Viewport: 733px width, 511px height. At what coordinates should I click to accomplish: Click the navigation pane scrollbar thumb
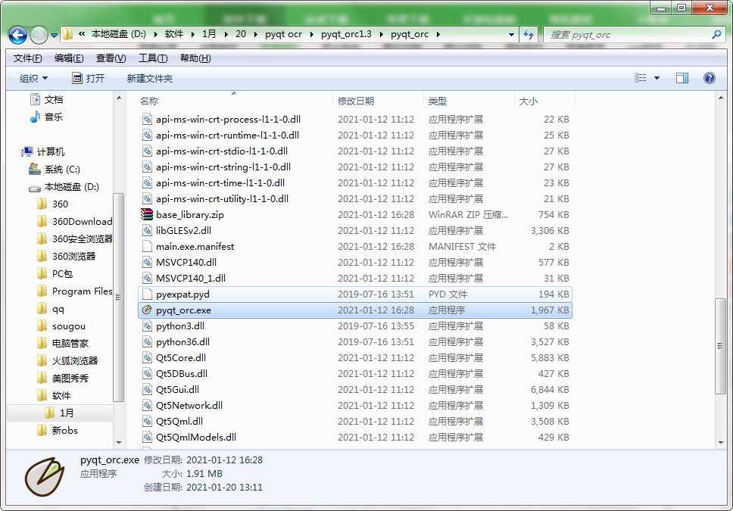tap(118, 297)
